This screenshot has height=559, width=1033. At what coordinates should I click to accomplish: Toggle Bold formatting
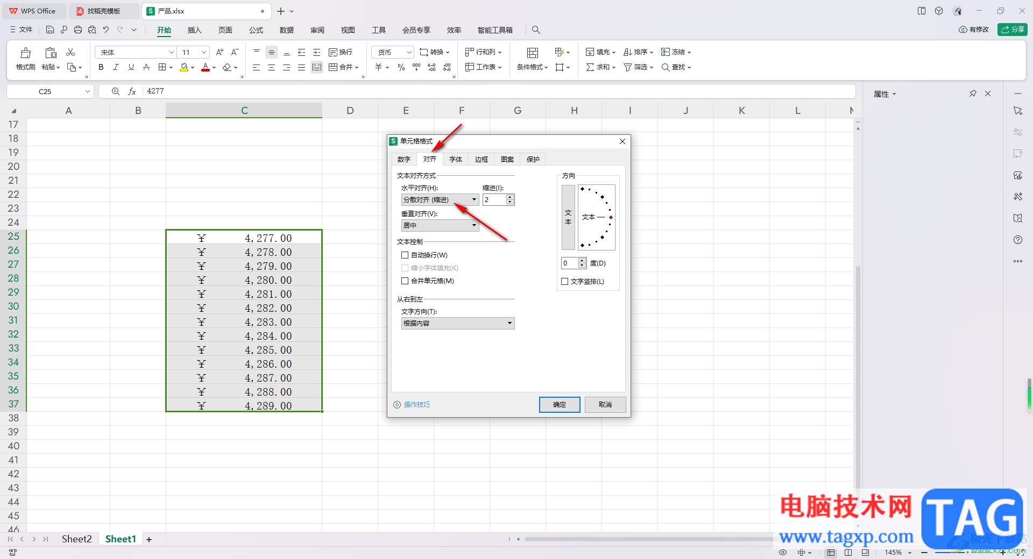[101, 67]
